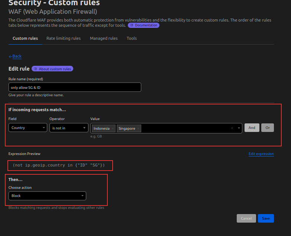Open the Operator dropdown 'is not in'

click(69, 128)
